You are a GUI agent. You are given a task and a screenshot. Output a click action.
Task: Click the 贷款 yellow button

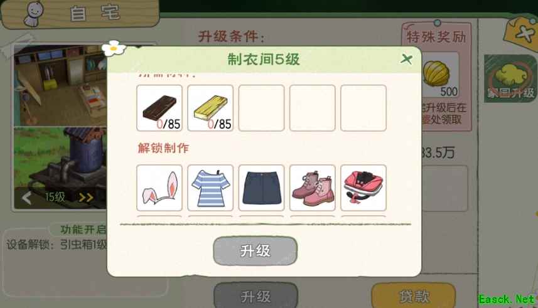[414, 296]
